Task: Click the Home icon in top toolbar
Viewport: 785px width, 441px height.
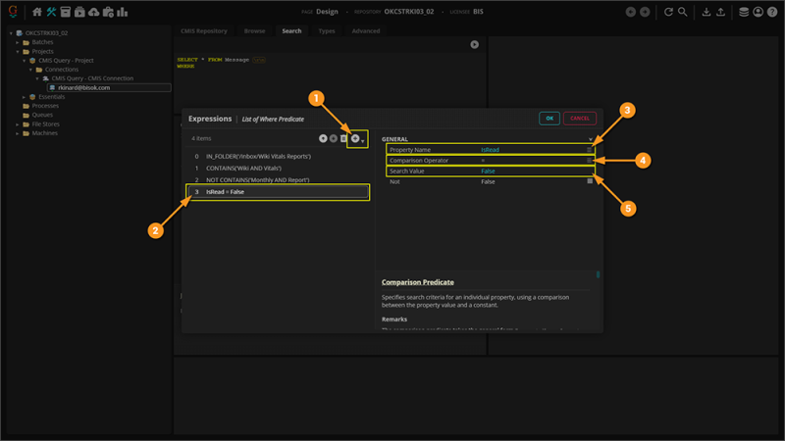Action: [x=37, y=12]
